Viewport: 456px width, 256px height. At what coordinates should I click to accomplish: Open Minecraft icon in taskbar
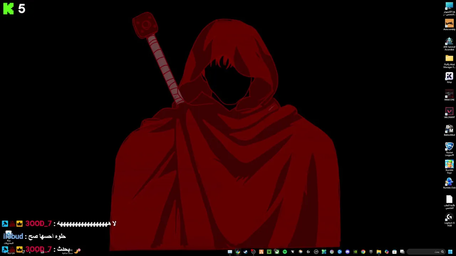coord(269,252)
